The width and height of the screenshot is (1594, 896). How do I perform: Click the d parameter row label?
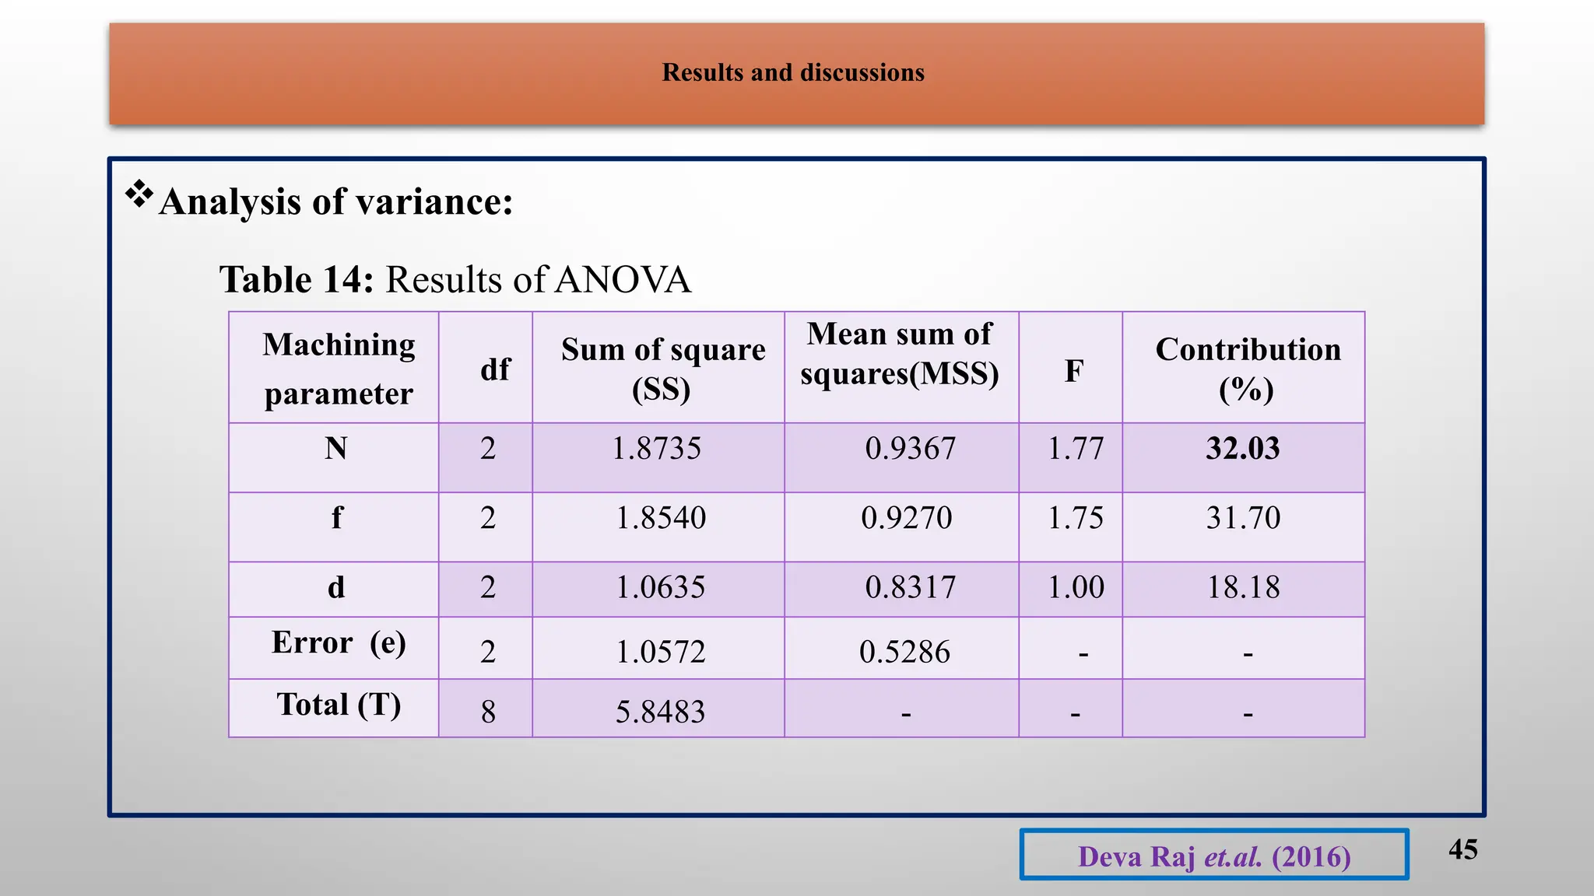coord(335,587)
